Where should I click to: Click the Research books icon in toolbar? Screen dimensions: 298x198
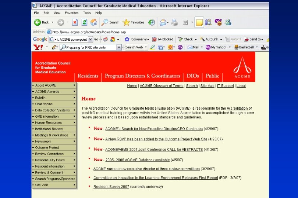click(209, 22)
